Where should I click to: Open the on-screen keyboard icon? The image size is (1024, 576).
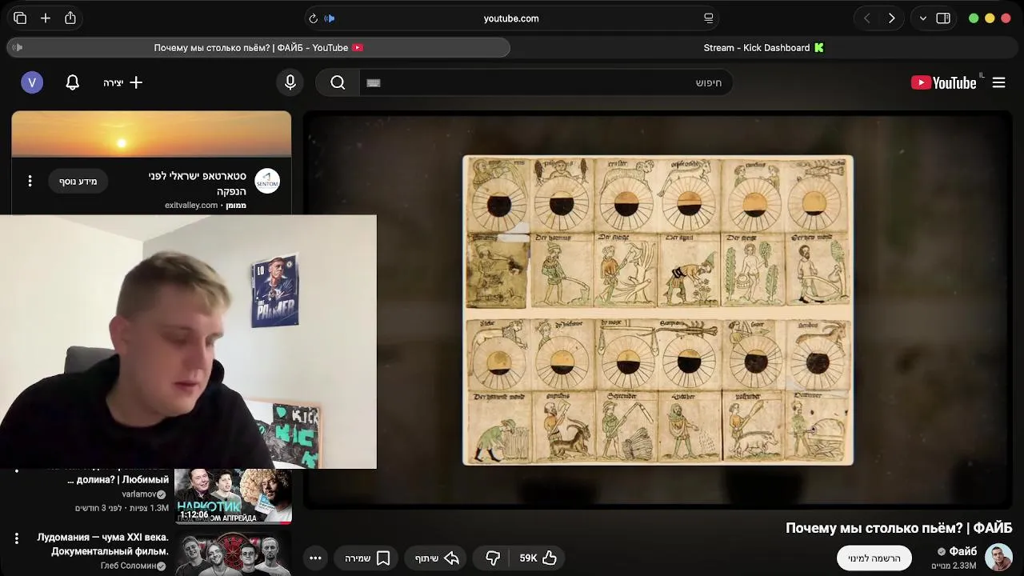[374, 82]
